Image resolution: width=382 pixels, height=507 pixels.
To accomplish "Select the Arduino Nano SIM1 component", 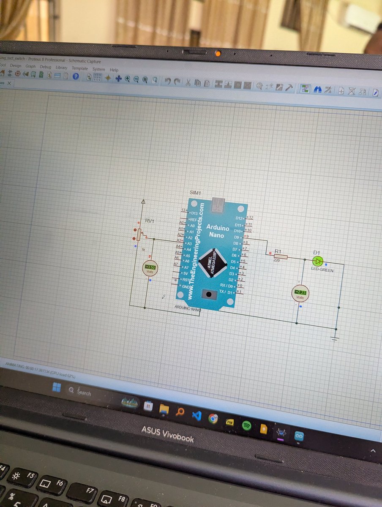I will coord(211,253).
